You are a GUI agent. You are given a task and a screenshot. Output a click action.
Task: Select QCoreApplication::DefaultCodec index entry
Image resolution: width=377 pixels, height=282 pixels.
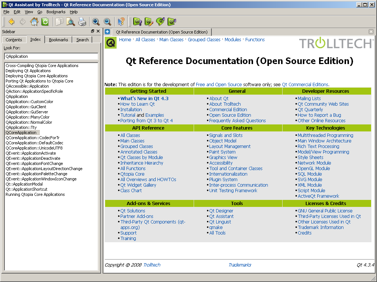[34, 143]
